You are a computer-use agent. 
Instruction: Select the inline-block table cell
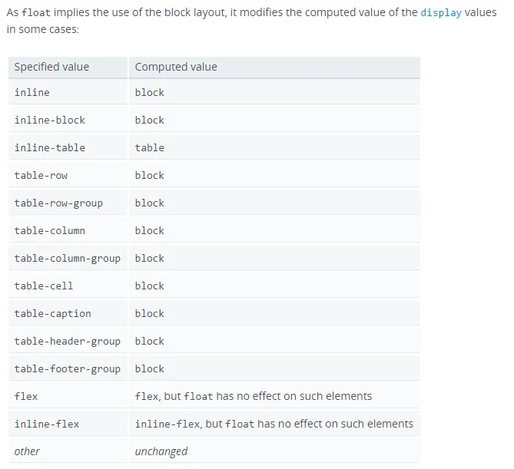68,120
